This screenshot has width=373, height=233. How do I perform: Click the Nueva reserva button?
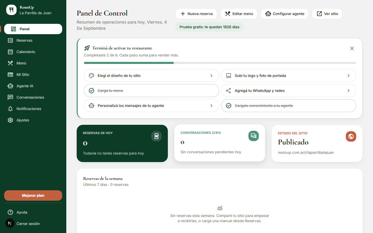(196, 14)
